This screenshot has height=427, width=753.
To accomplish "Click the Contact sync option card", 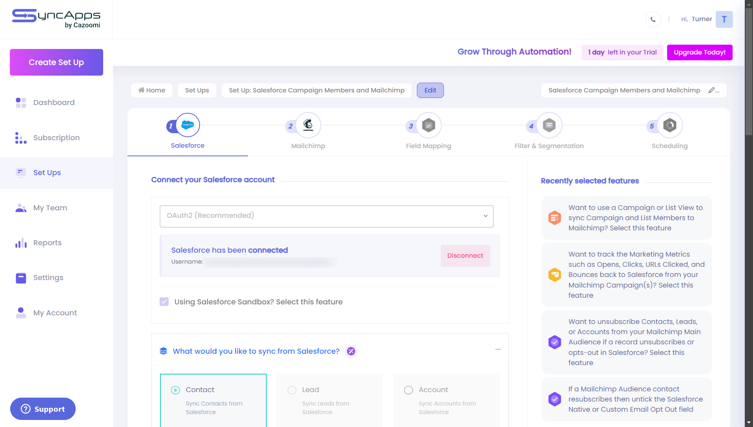I will coord(213,400).
